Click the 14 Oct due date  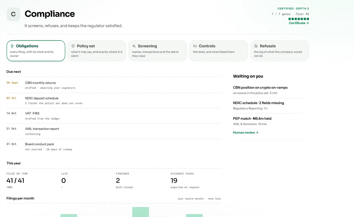click(11, 113)
